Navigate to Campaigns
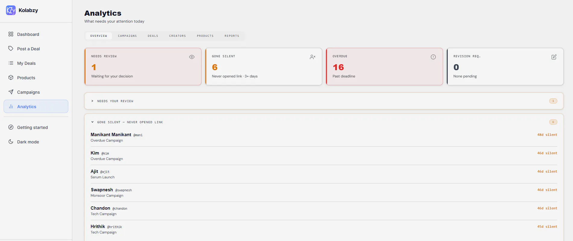The width and height of the screenshot is (573, 241). point(36,92)
